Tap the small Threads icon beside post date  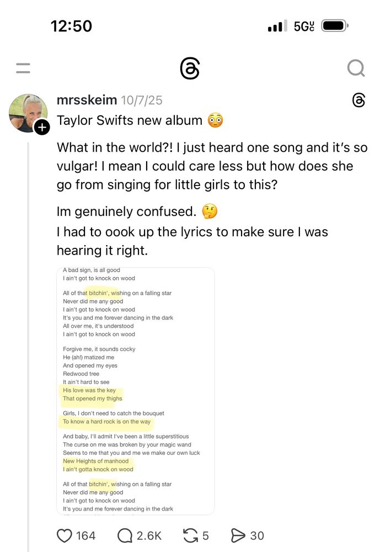tap(358, 100)
